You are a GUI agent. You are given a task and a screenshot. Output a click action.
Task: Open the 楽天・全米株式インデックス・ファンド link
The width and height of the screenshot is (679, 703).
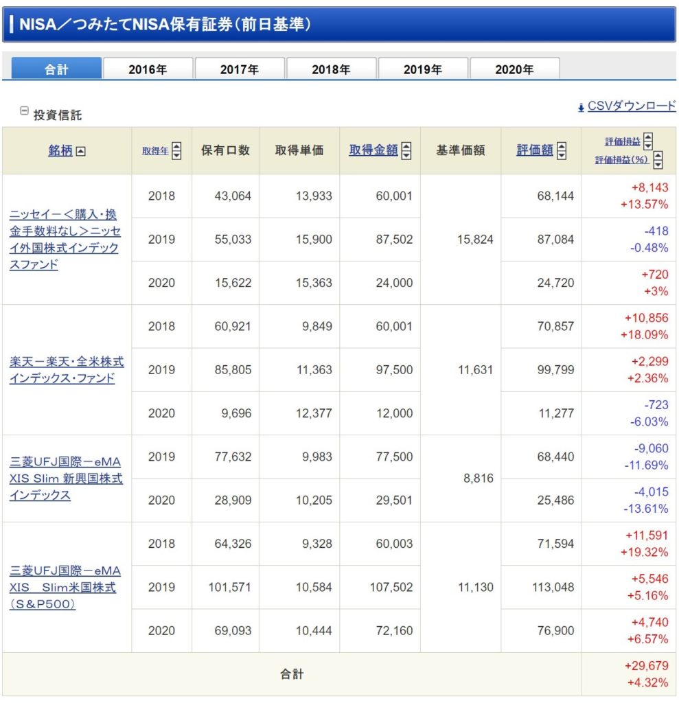pyautogui.click(x=66, y=370)
